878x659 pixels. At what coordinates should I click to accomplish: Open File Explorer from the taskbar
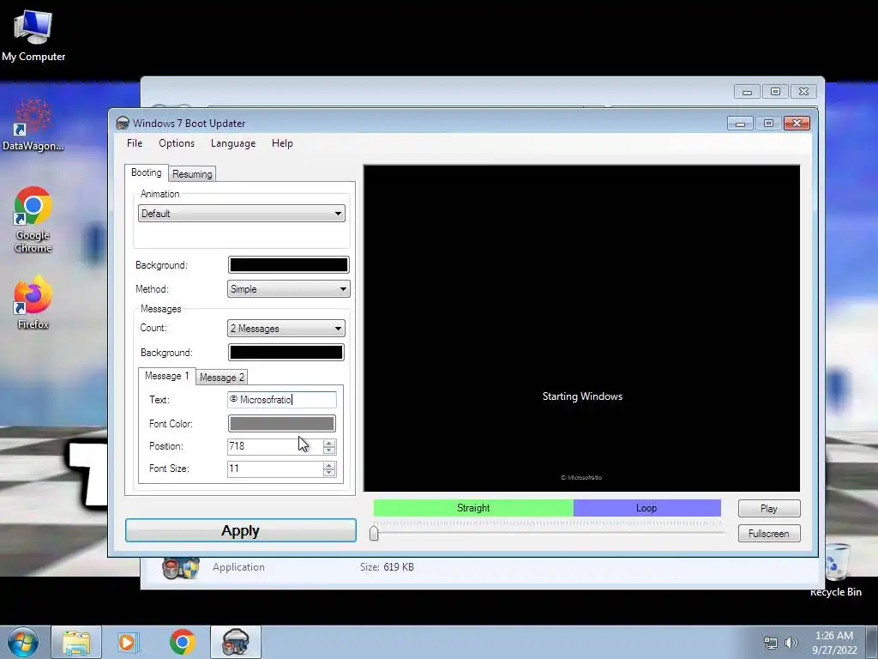click(76, 642)
